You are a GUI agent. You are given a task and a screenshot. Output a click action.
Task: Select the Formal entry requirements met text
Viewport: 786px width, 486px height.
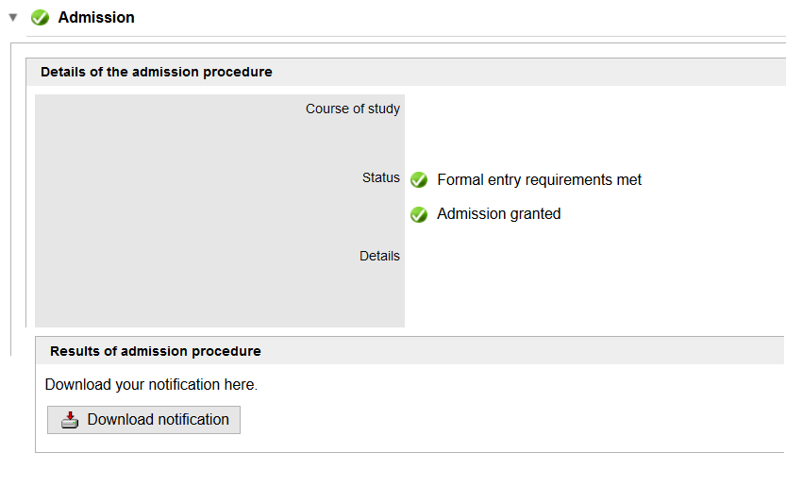(539, 180)
